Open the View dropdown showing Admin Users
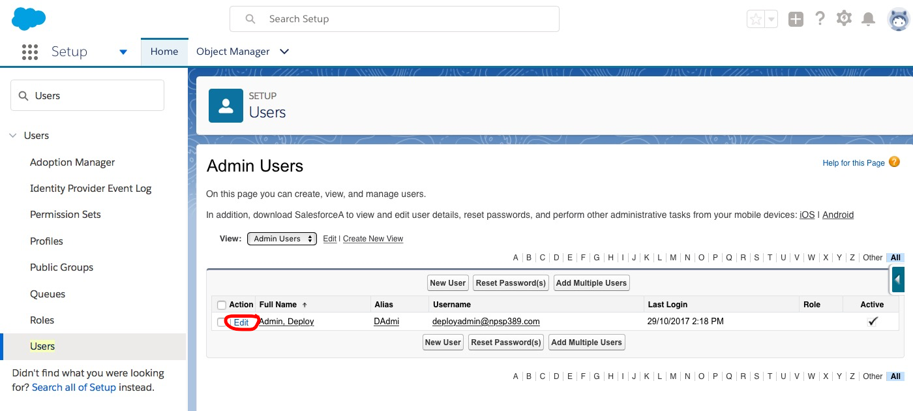 click(282, 239)
